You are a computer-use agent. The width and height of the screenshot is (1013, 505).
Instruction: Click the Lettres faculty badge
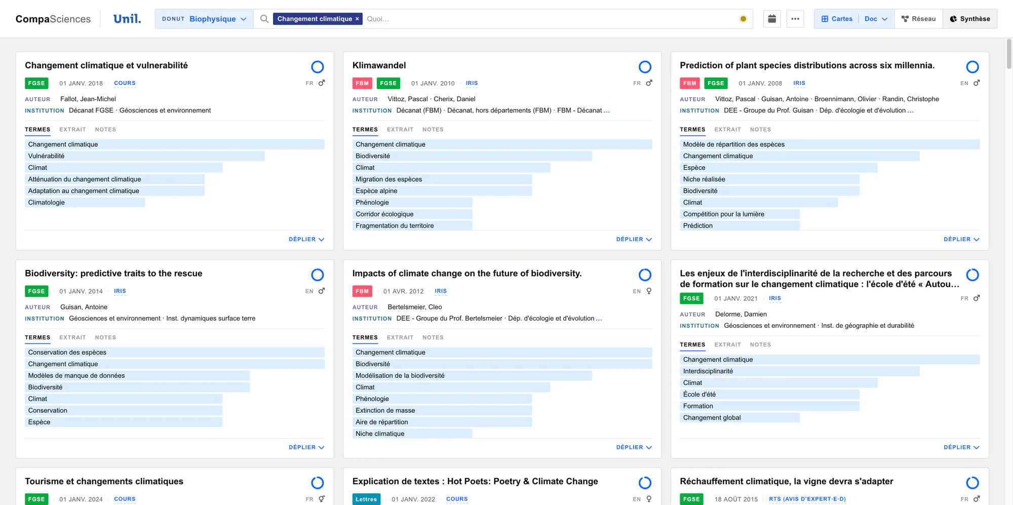[x=366, y=499]
